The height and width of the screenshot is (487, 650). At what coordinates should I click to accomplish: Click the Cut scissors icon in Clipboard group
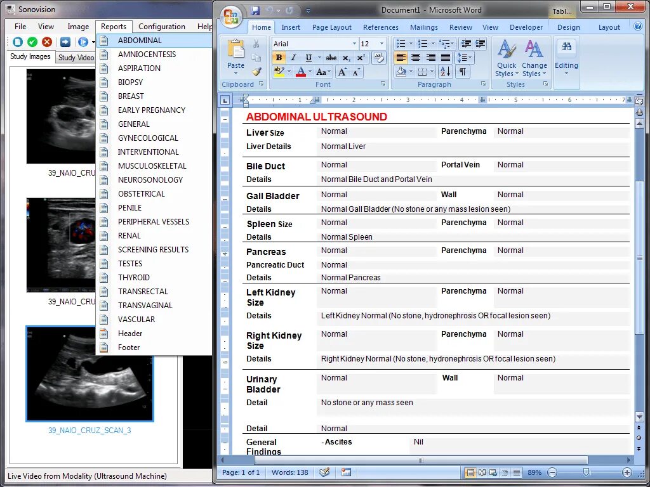tap(256, 44)
